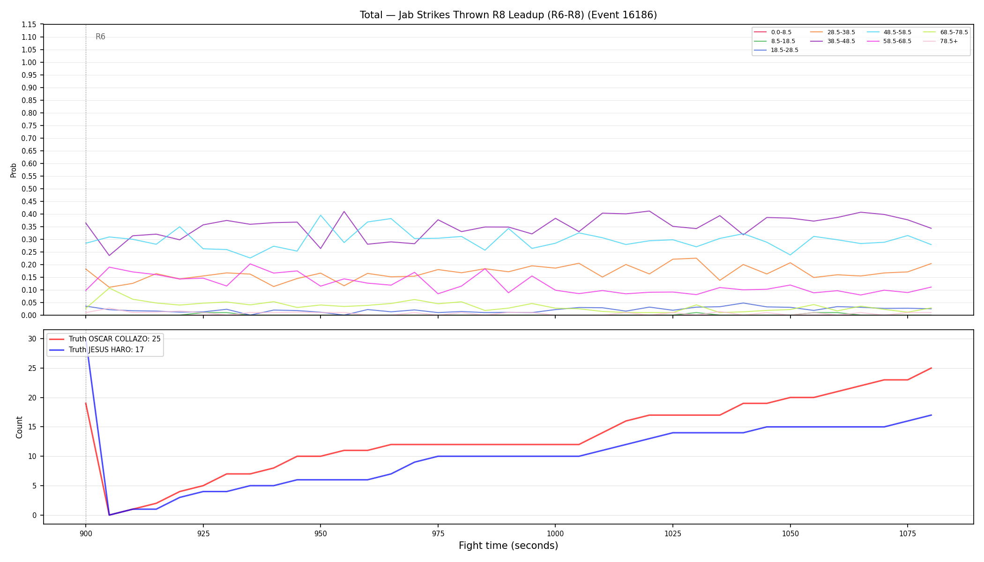984x562 pixels.
Task: Click the 1000 x-axis tick label
Action: click(555, 533)
